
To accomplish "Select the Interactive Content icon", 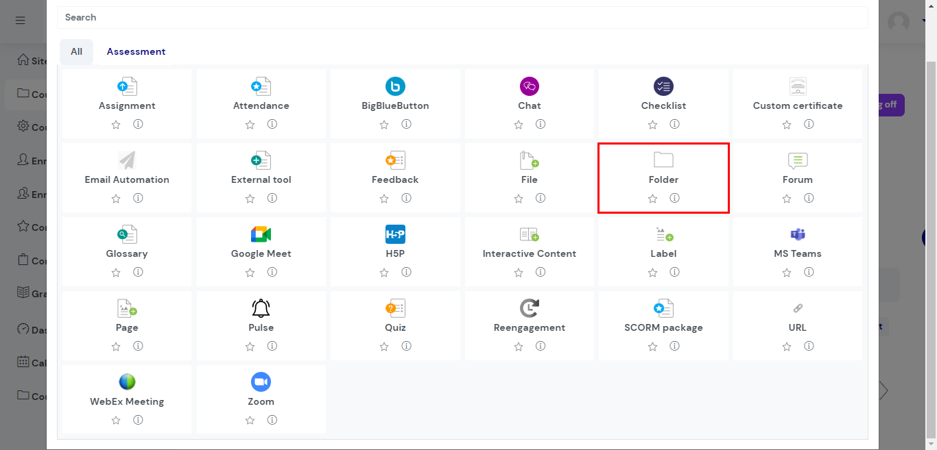I will tap(530, 234).
